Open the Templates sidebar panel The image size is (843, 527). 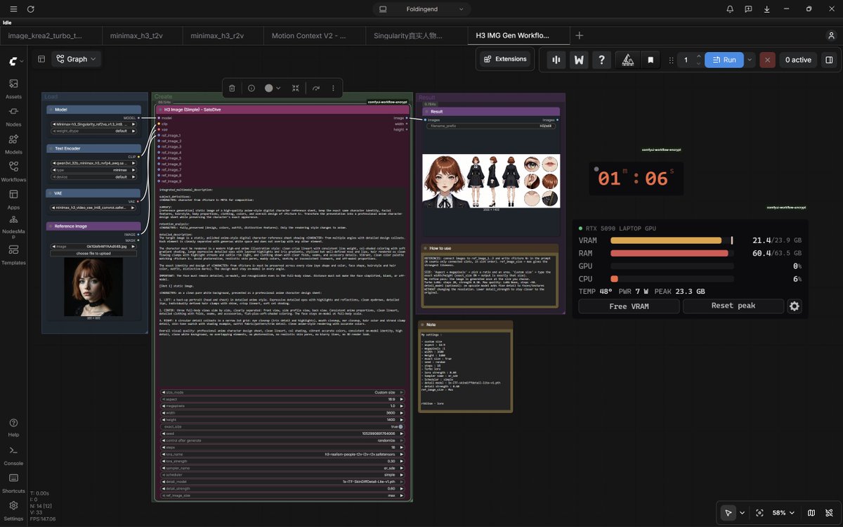click(13, 254)
